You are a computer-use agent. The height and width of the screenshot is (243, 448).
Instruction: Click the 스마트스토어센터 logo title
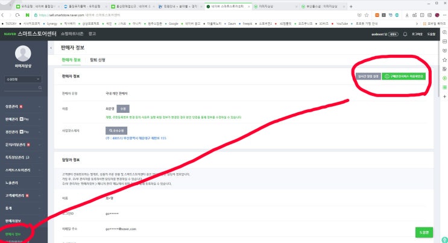pos(37,34)
